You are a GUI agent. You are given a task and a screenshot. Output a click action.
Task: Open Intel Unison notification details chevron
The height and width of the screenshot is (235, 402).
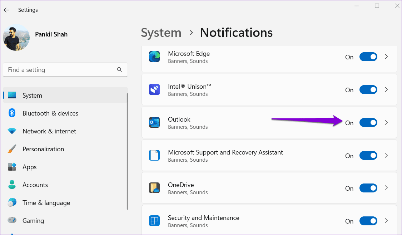tap(386, 89)
